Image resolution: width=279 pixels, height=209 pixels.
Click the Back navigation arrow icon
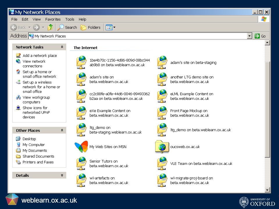tap(14, 27)
